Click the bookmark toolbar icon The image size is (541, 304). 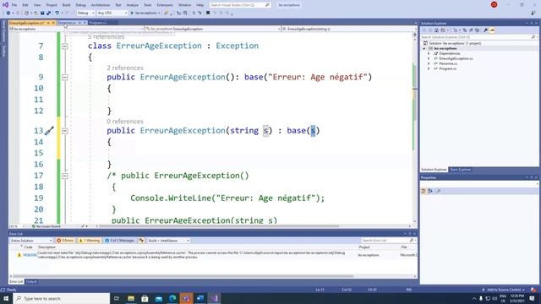click(x=208, y=13)
